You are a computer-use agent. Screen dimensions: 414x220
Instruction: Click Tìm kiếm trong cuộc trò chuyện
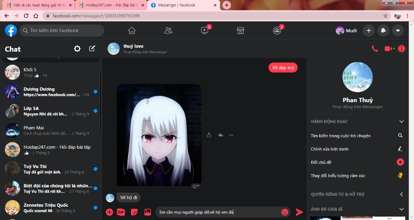(x=357, y=135)
